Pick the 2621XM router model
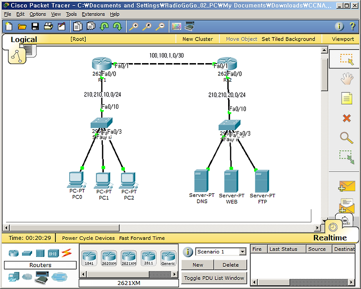This screenshot has width=361, height=289. tap(129, 258)
